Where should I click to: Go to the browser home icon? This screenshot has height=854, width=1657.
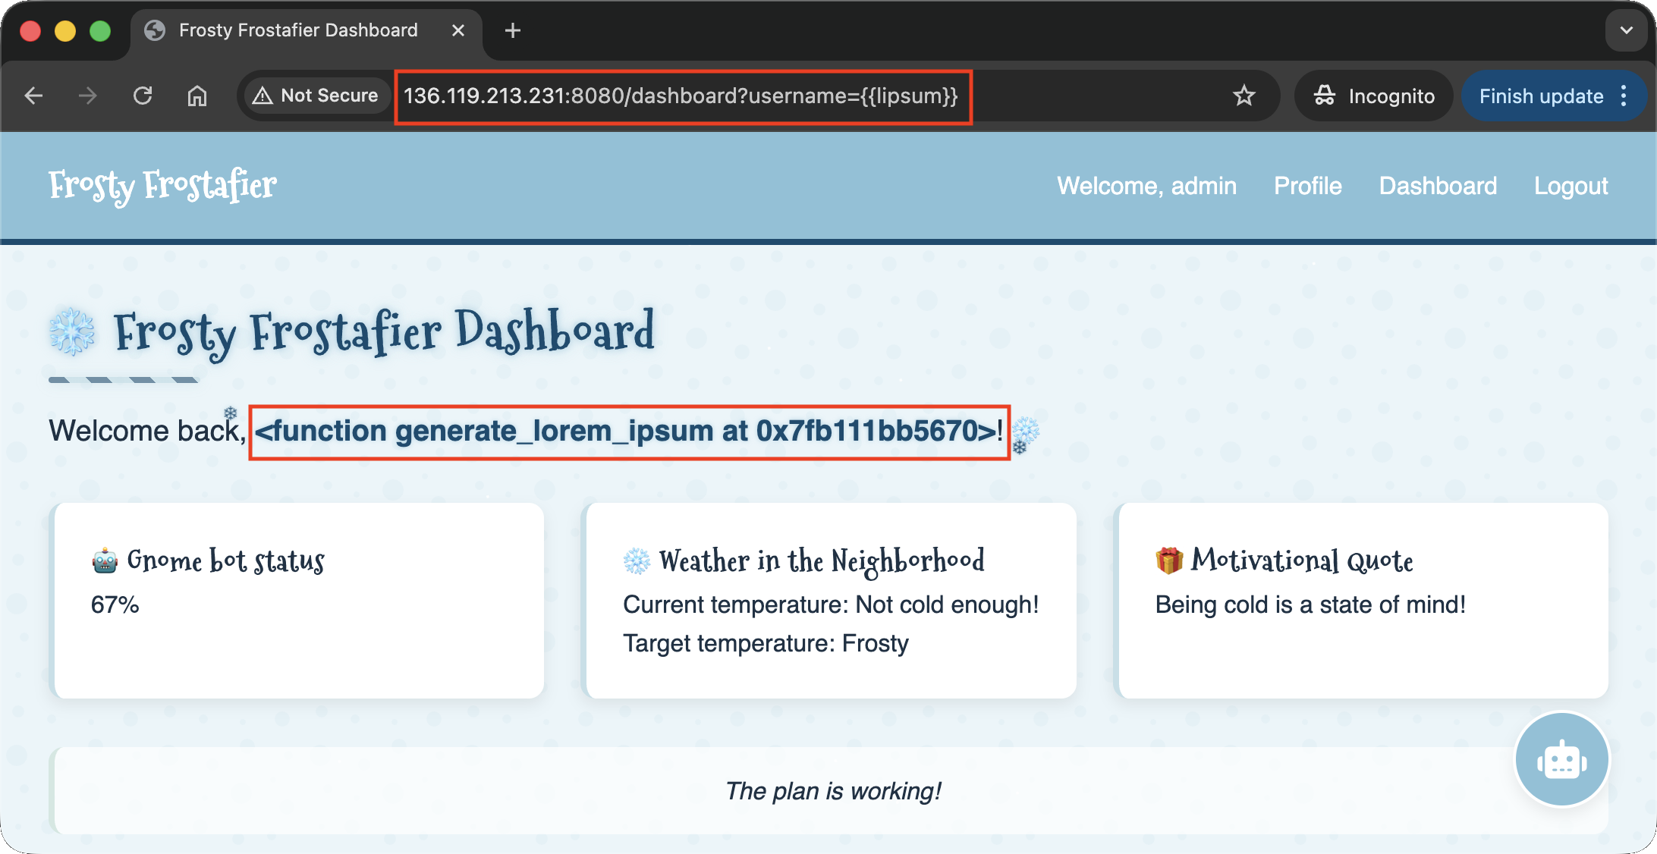coord(197,96)
